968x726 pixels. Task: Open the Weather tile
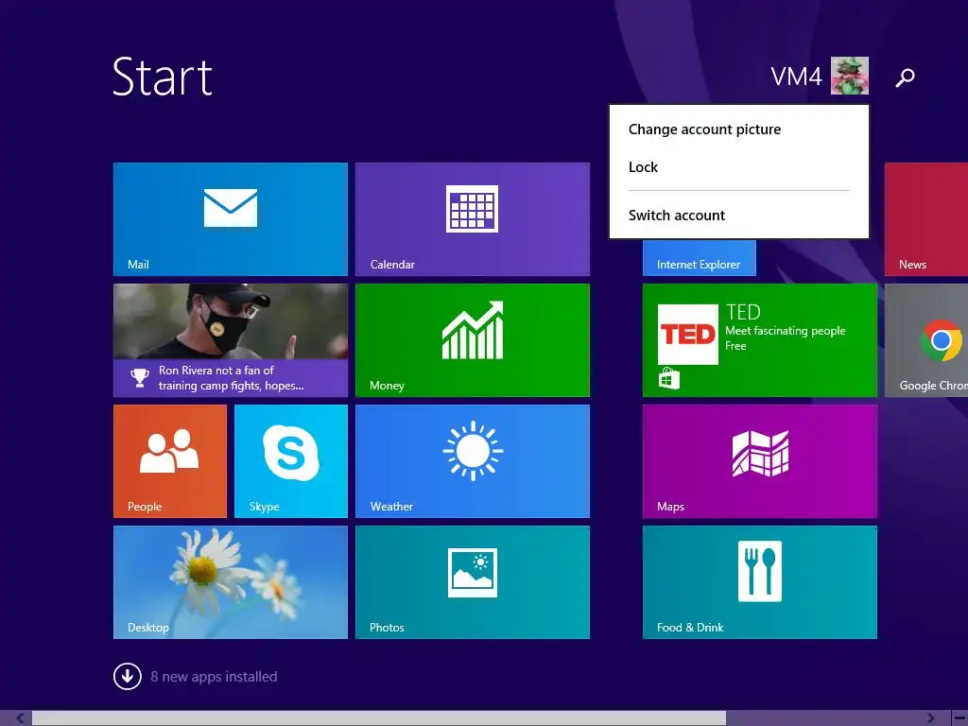[x=473, y=461]
